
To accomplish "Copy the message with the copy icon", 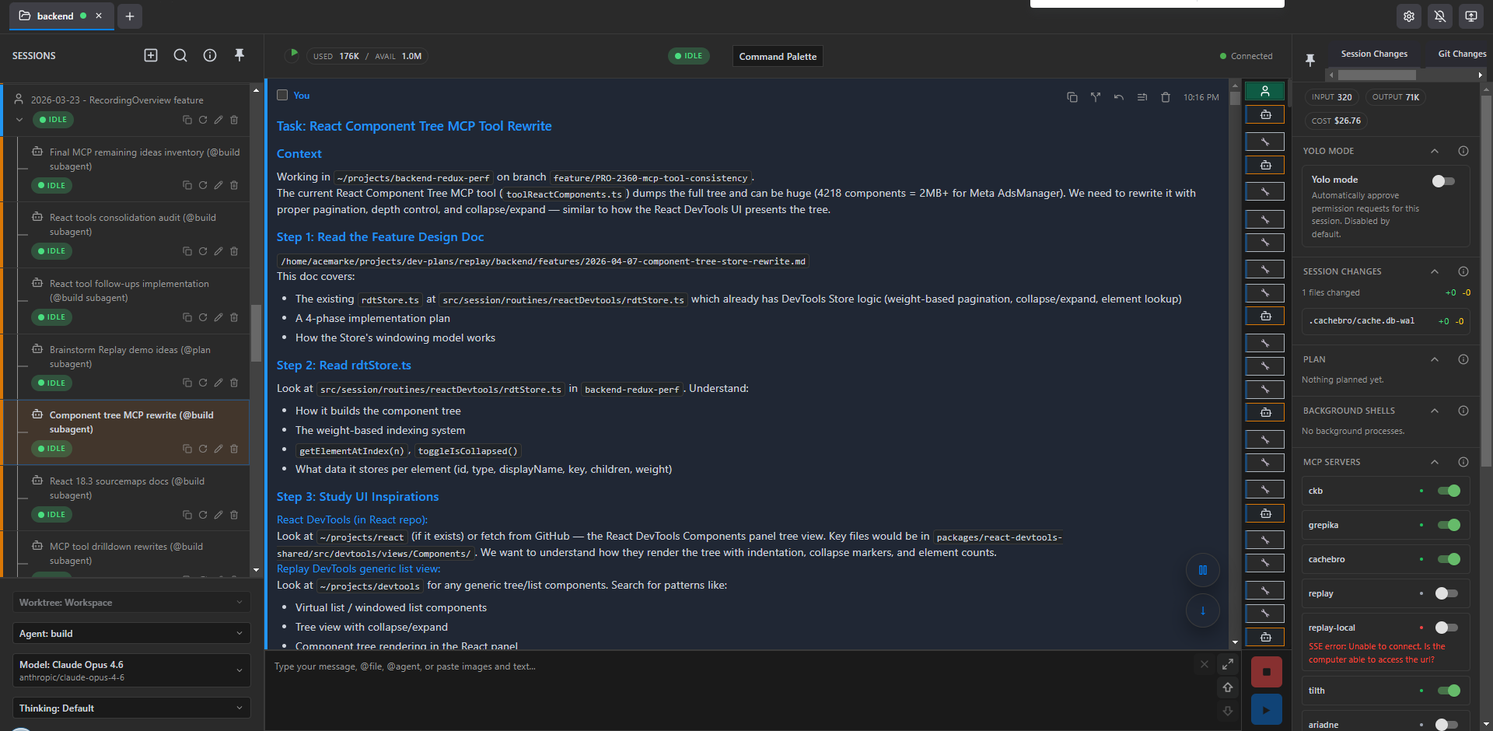I will [x=1072, y=97].
